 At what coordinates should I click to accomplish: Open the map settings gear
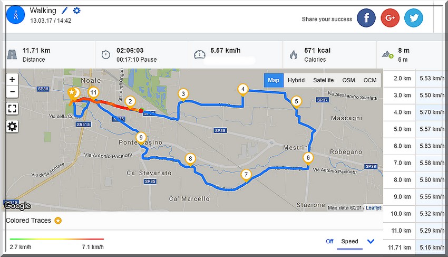point(12,126)
